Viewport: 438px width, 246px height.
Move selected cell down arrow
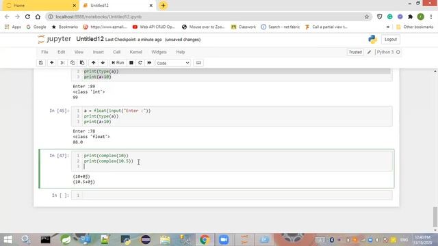103,63
